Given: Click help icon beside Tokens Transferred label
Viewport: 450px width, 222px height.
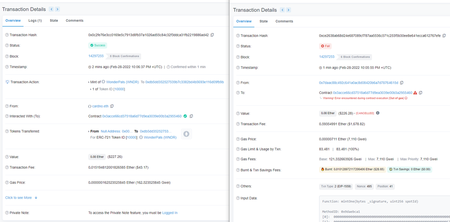Looking at the screenshot, I should click(7, 131).
